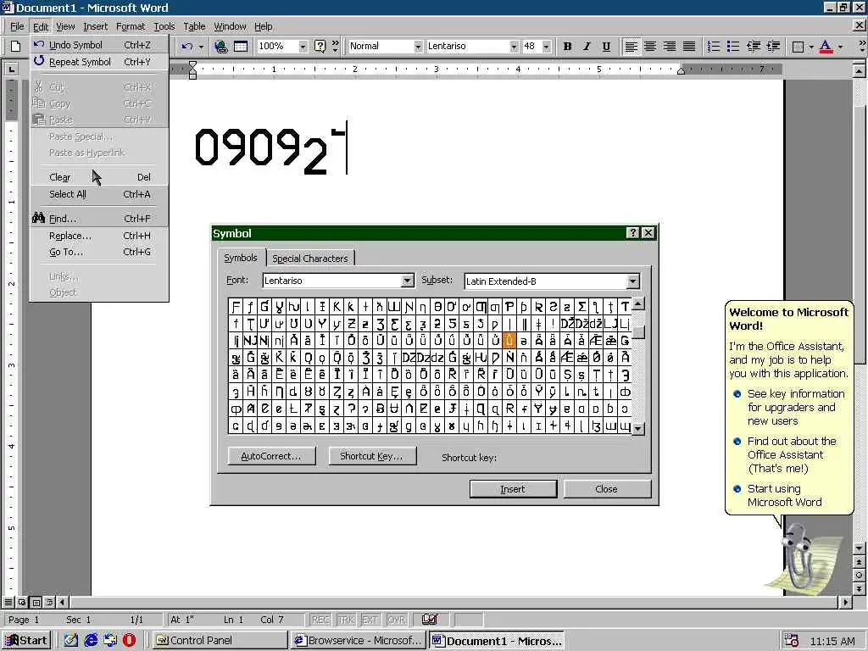Click the Increase Indent icon
Screen dimensions: 868x651
773,47
